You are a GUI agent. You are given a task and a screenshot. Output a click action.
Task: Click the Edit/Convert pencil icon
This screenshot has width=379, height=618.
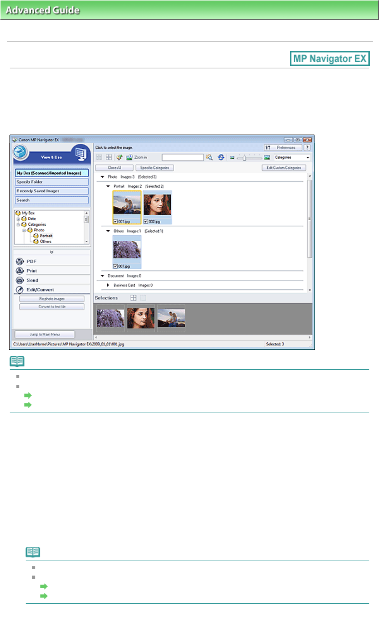[x=20, y=289]
